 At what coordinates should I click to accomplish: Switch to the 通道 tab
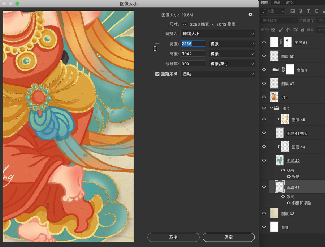point(277,3)
